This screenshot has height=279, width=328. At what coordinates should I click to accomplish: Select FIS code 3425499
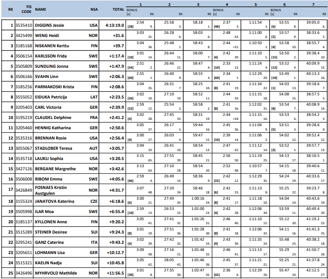click(x=24, y=36)
